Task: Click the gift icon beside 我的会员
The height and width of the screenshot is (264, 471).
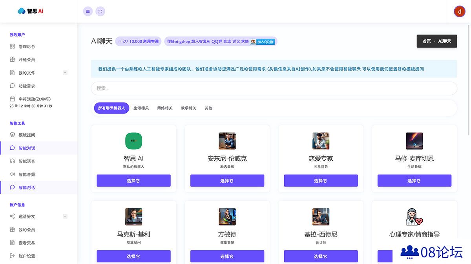Action: 12,229
